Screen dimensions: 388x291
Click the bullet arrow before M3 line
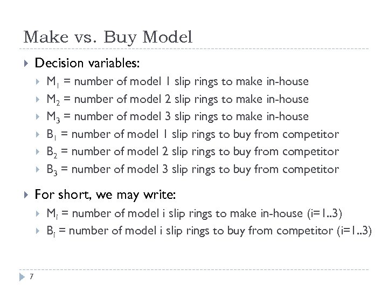(39, 116)
